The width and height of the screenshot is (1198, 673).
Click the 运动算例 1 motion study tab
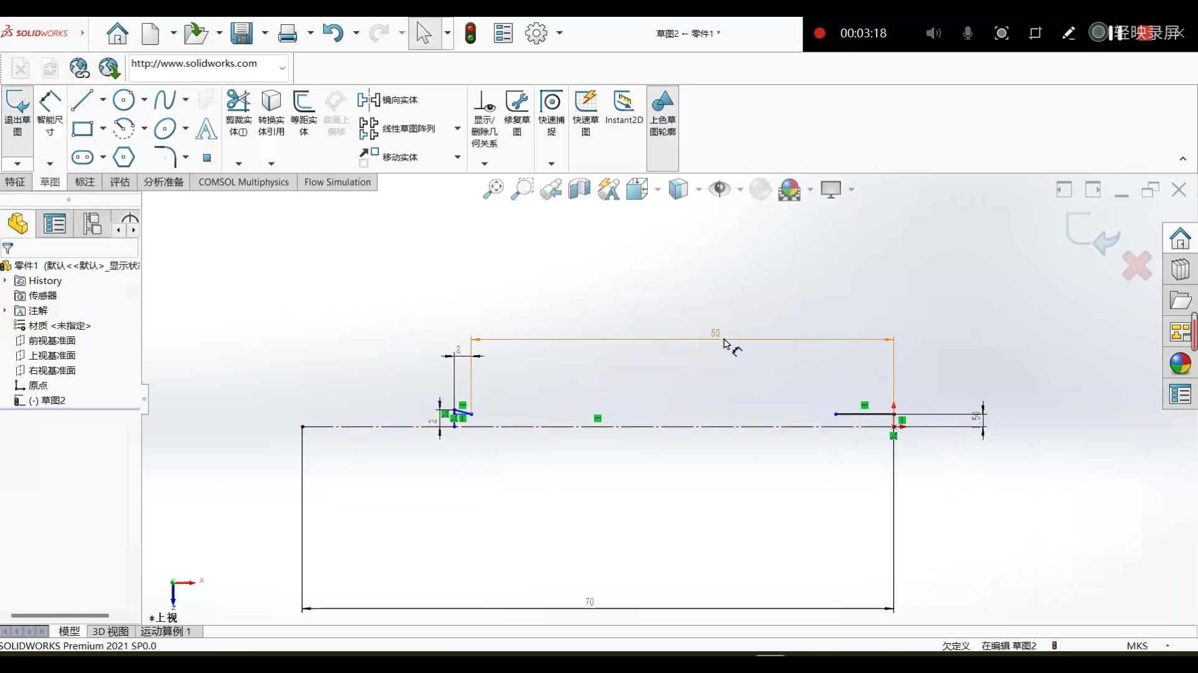pyautogui.click(x=166, y=631)
